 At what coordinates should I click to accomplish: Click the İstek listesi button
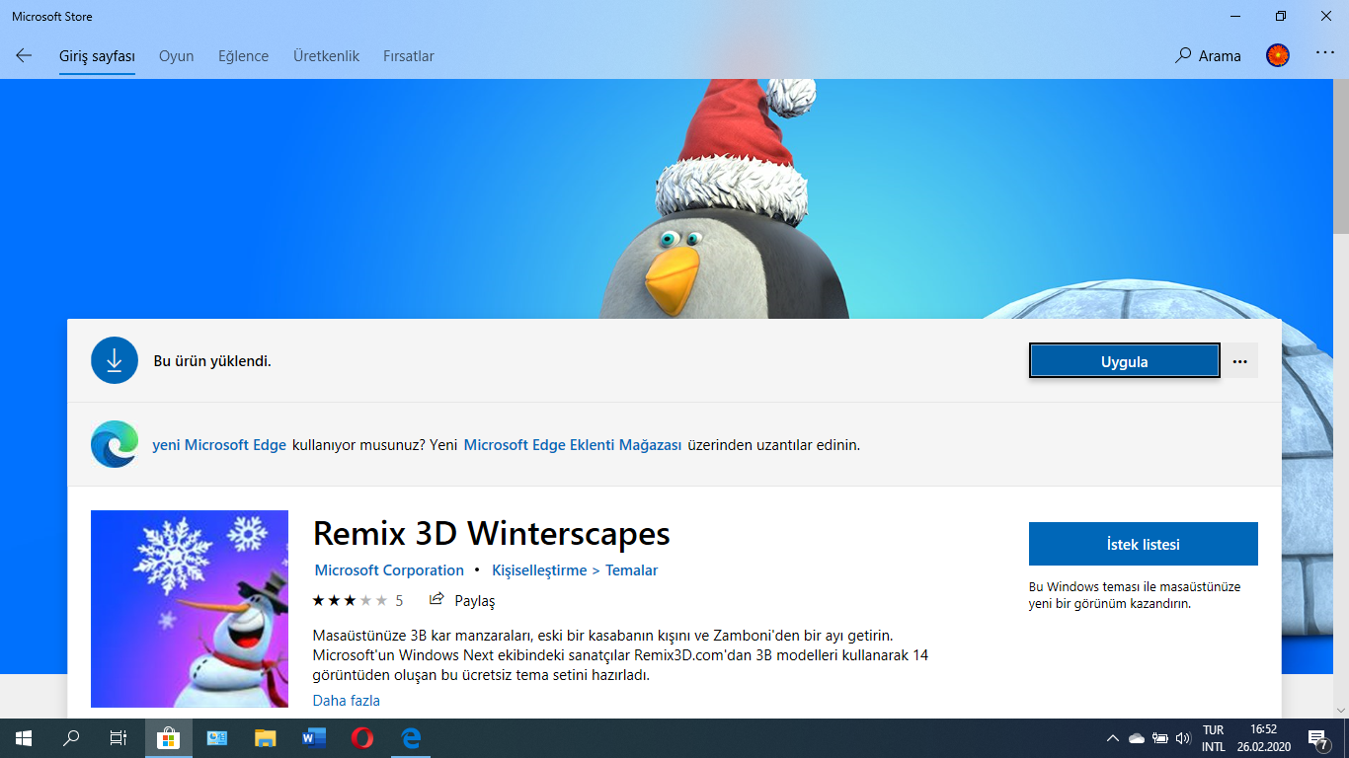1144,544
